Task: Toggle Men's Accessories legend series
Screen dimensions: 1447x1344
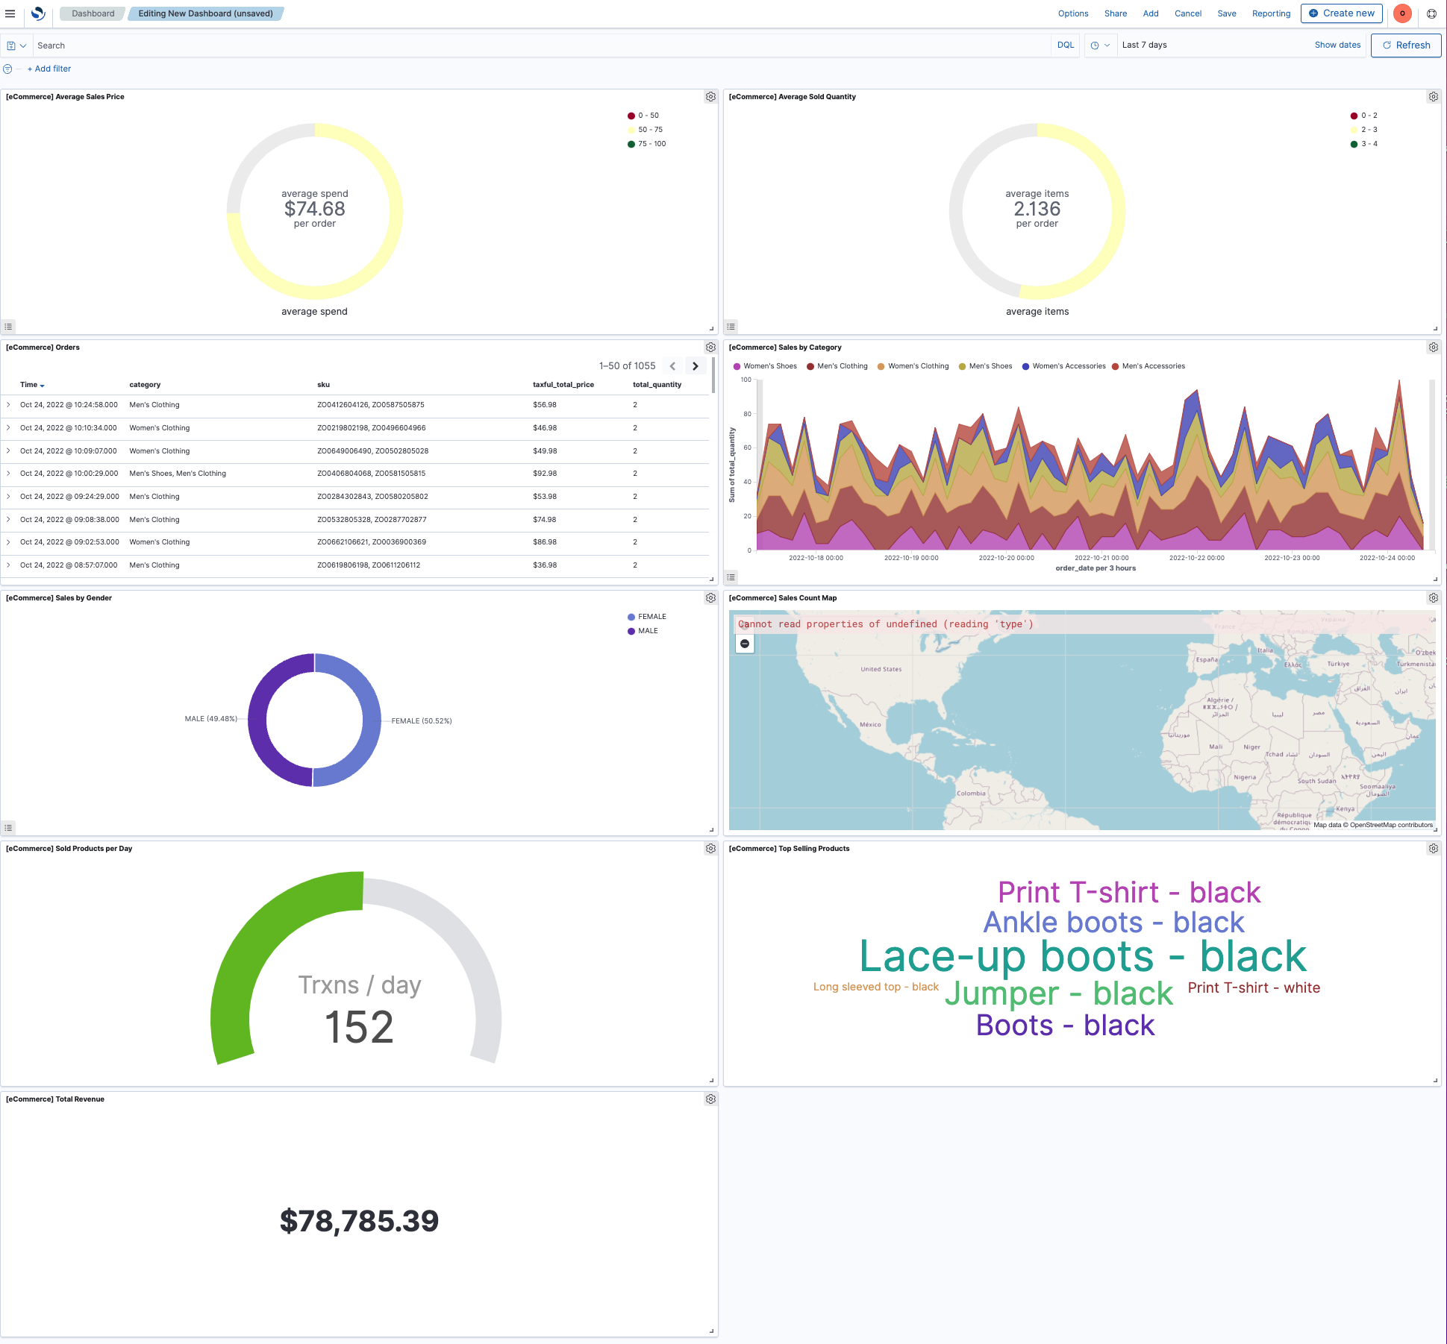Action: click(1148, 366)
